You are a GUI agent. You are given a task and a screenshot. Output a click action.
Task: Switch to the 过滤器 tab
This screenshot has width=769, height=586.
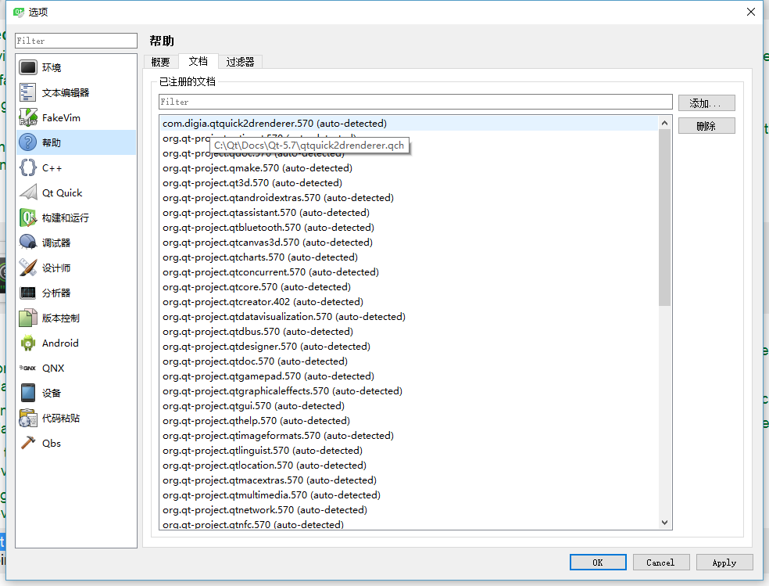pos(241,62)
